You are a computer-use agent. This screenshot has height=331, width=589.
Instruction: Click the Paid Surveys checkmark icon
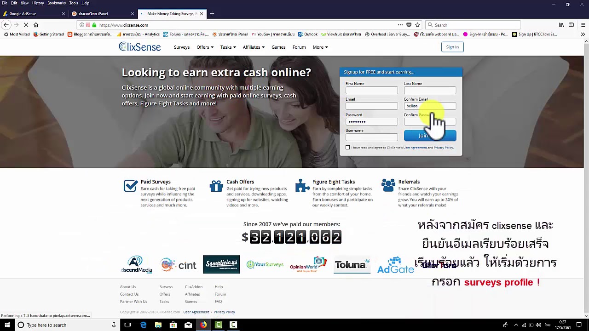[x=130, y=186]
